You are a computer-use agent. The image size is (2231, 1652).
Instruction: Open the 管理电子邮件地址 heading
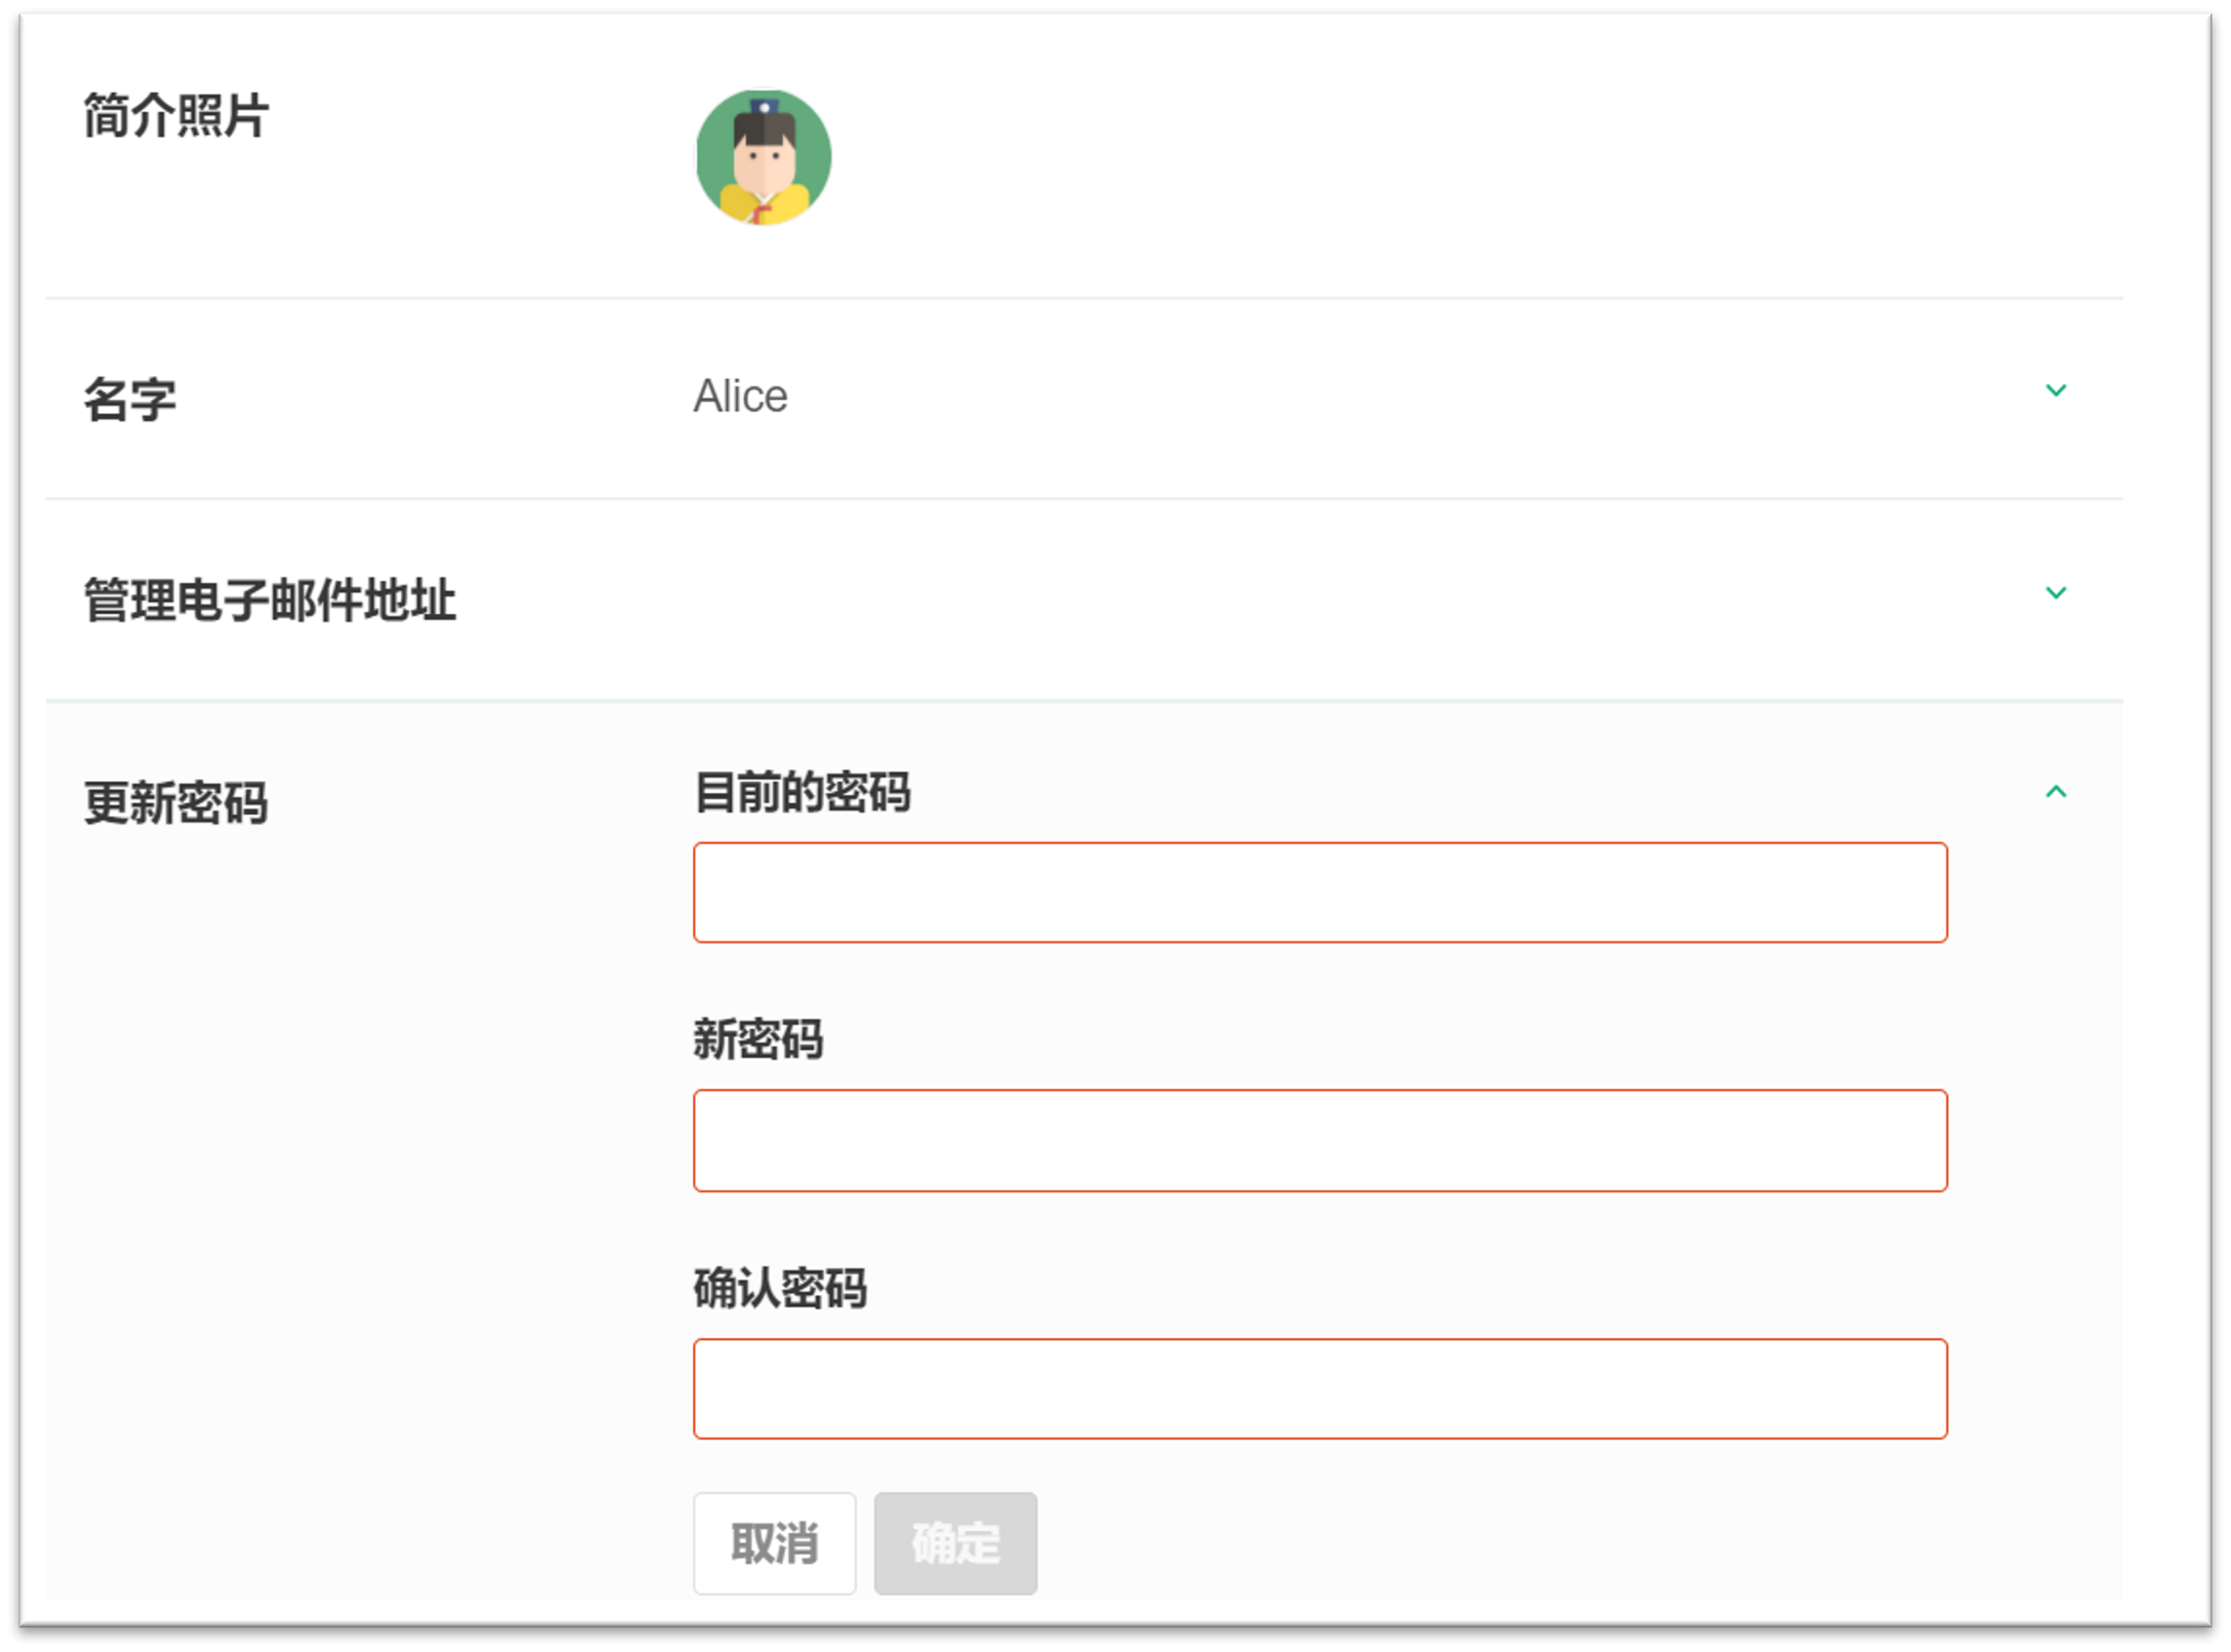pyautogui.click(x=270, y=600)
